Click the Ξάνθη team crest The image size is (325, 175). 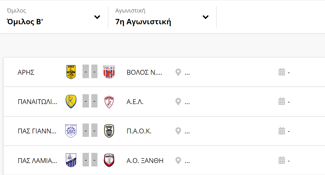109,160
